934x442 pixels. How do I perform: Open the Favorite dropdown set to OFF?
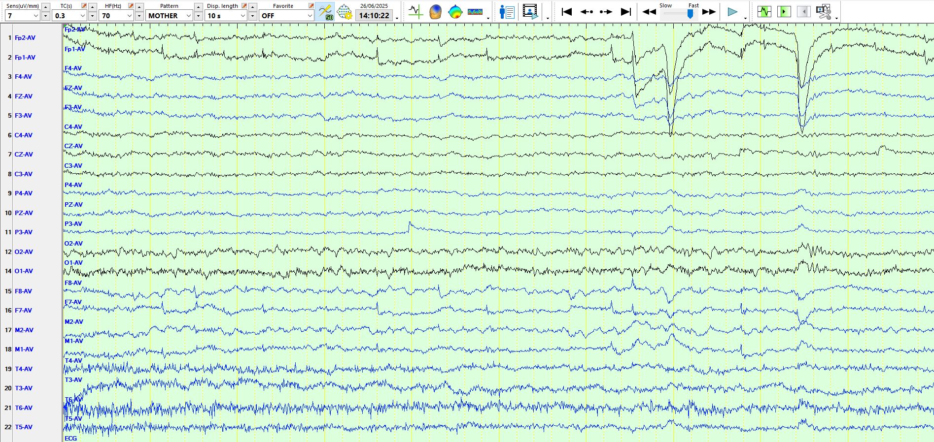click(x=310, y=16)
